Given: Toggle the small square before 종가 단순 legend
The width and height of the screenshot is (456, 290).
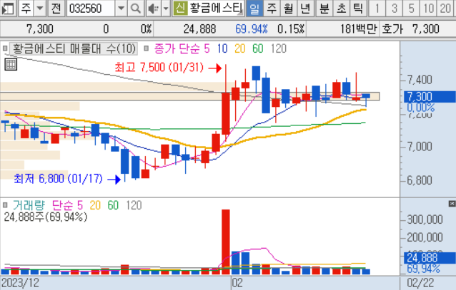Looking at the screenshot, I should point(147,48).
